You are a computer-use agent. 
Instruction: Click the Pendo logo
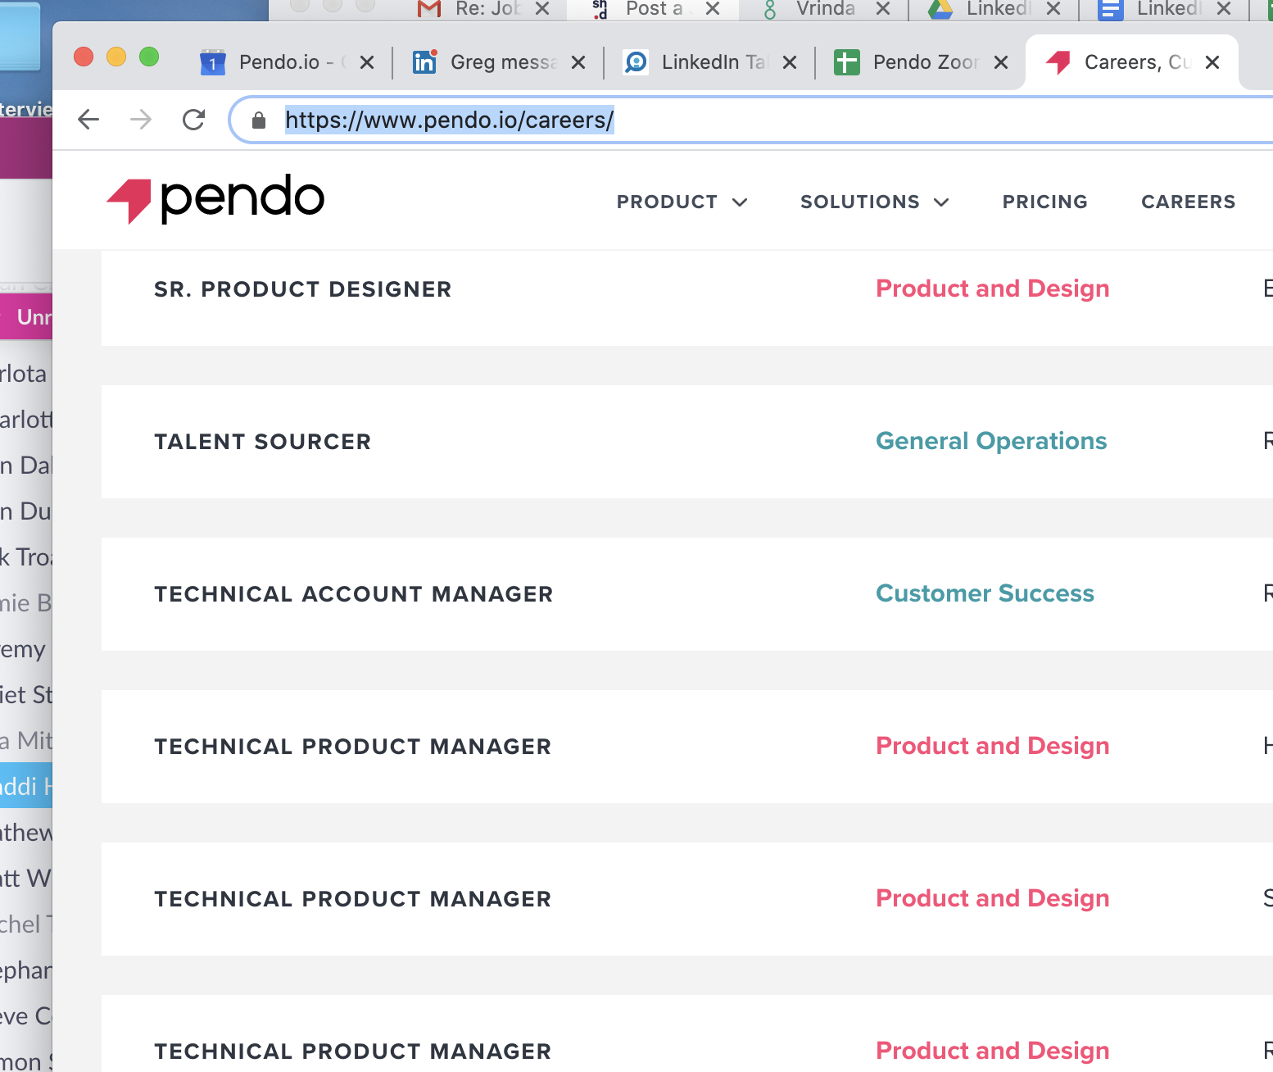click(x=215, y=199)
